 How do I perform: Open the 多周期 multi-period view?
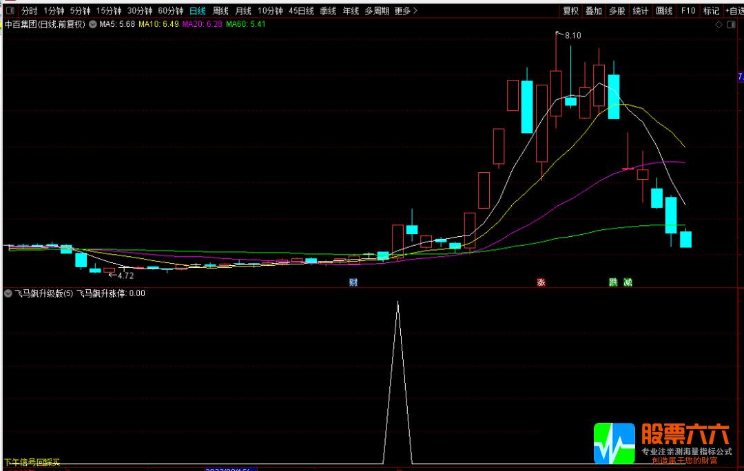377,10
